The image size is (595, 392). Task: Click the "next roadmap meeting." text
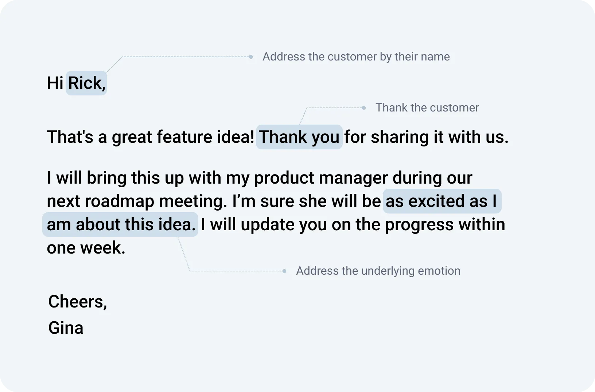click(x=137, y=201)
